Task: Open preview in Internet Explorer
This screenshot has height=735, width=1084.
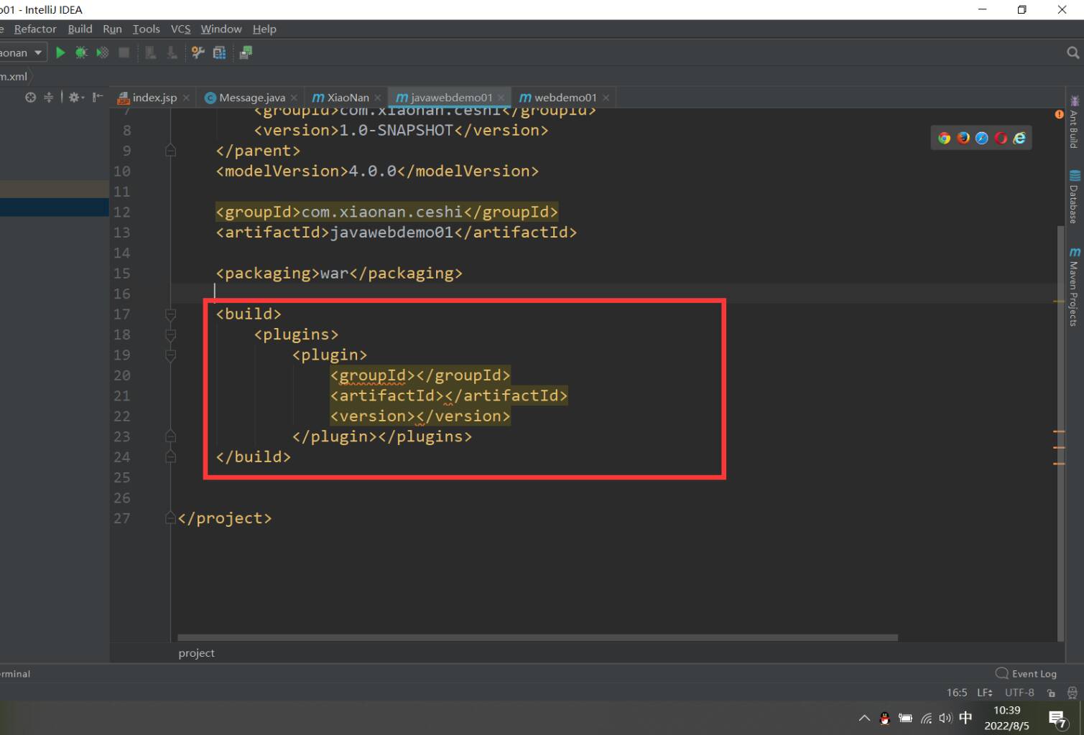Action: click(1019, 139)
